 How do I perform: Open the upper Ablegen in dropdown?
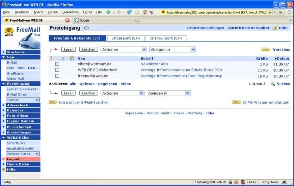coord(172,49)
